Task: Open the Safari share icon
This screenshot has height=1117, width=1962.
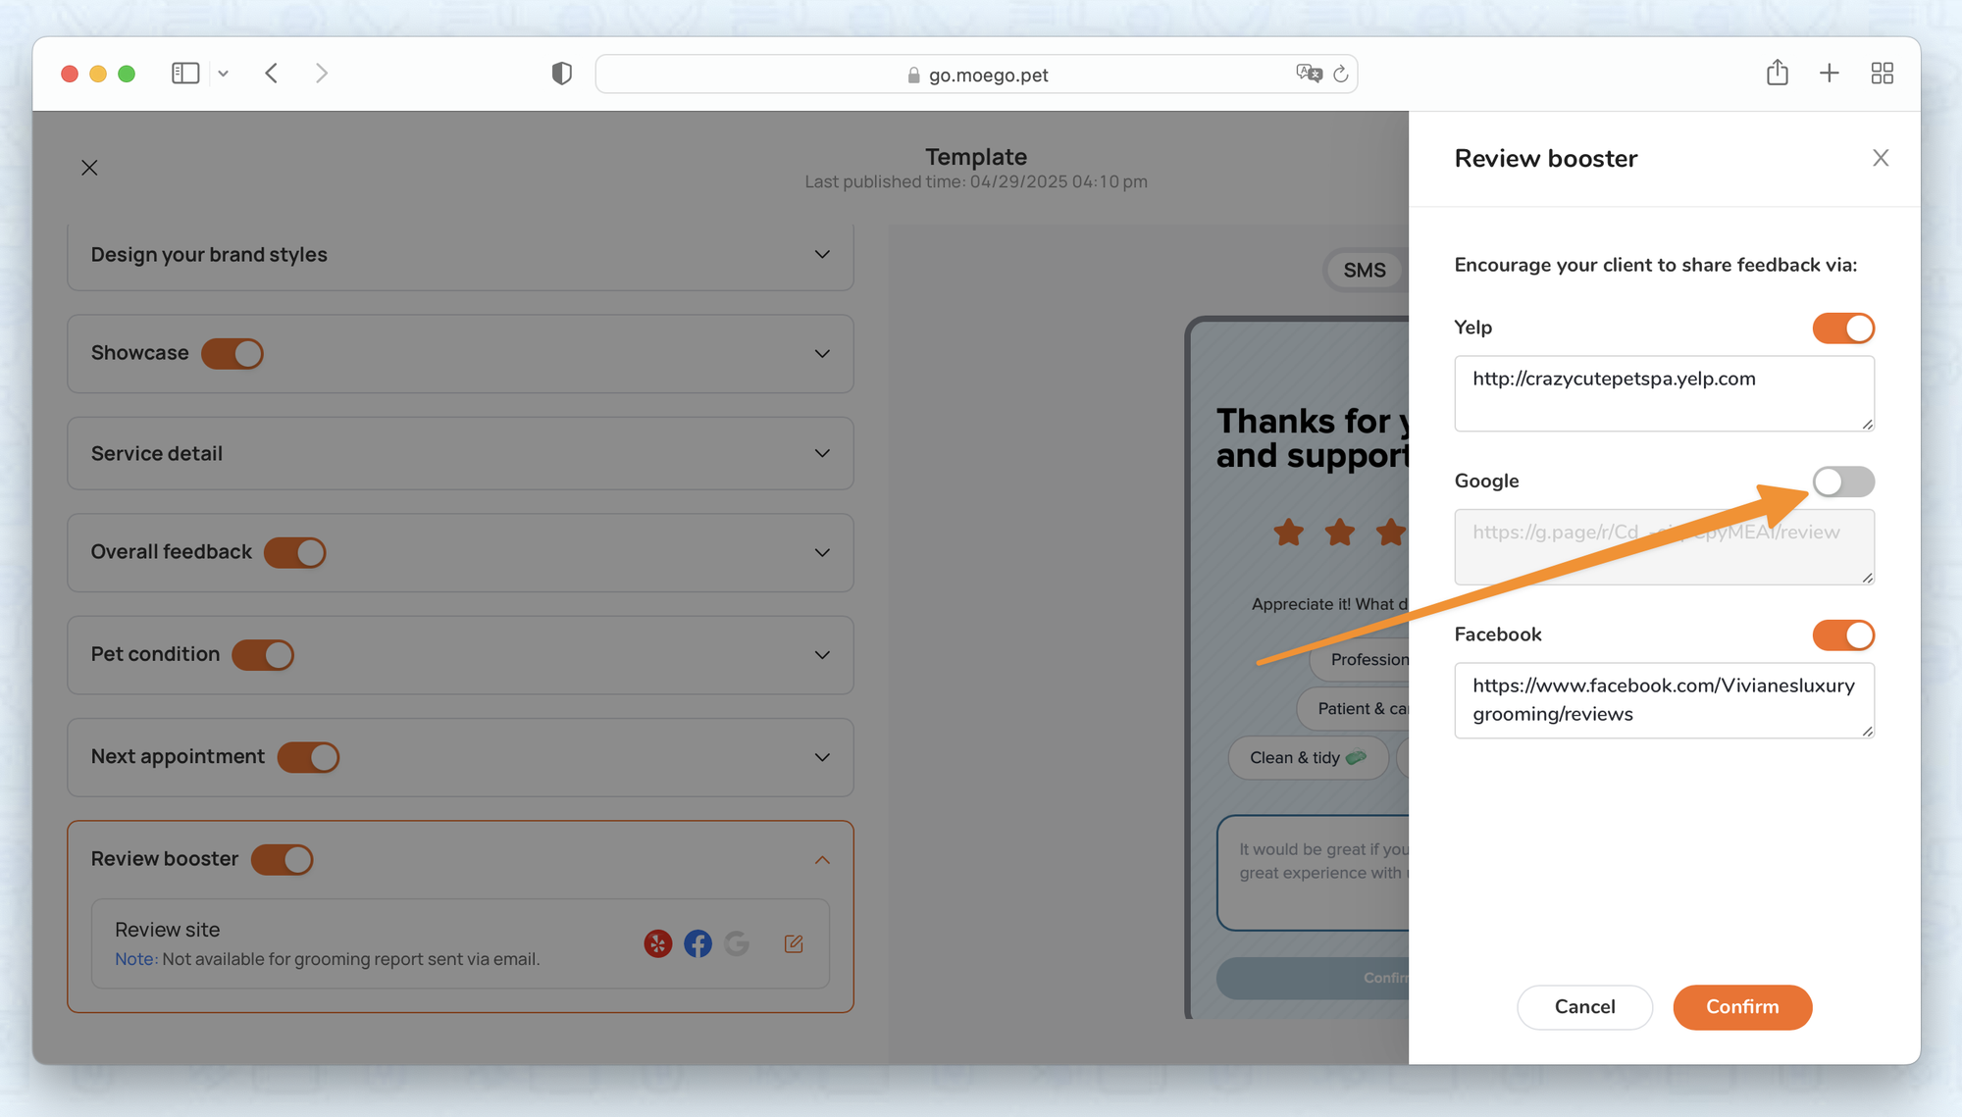Action: [1778, 73]
